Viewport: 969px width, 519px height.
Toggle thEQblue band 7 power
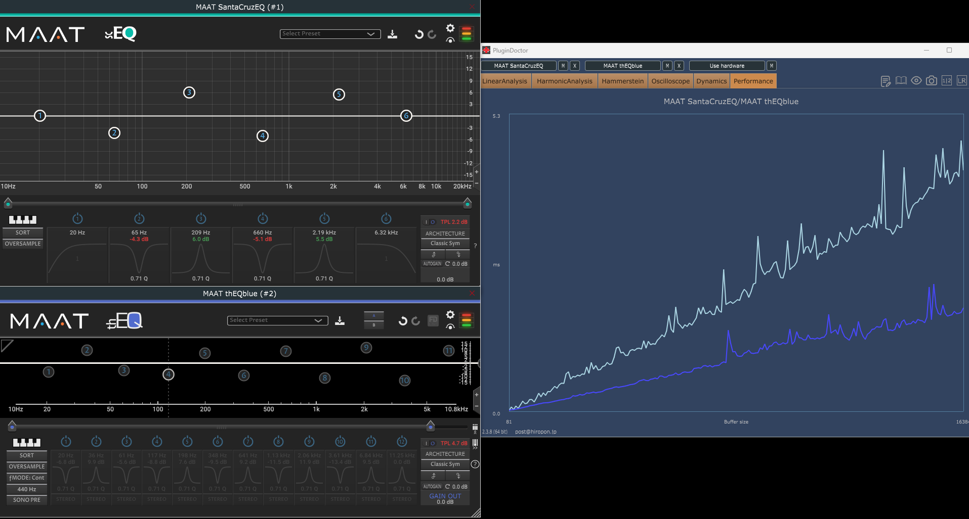click(248, 441)
